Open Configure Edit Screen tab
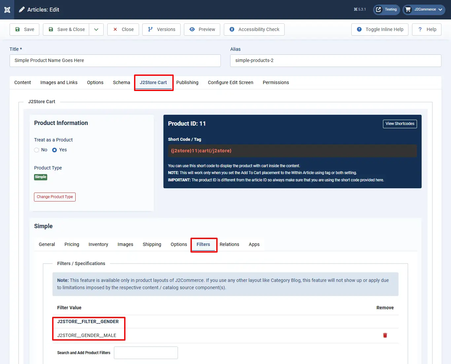Viewport: 451px width, 364px height. tap(230, 82)
